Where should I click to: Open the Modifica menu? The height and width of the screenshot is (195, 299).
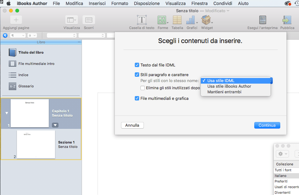(x=74, y=3)
